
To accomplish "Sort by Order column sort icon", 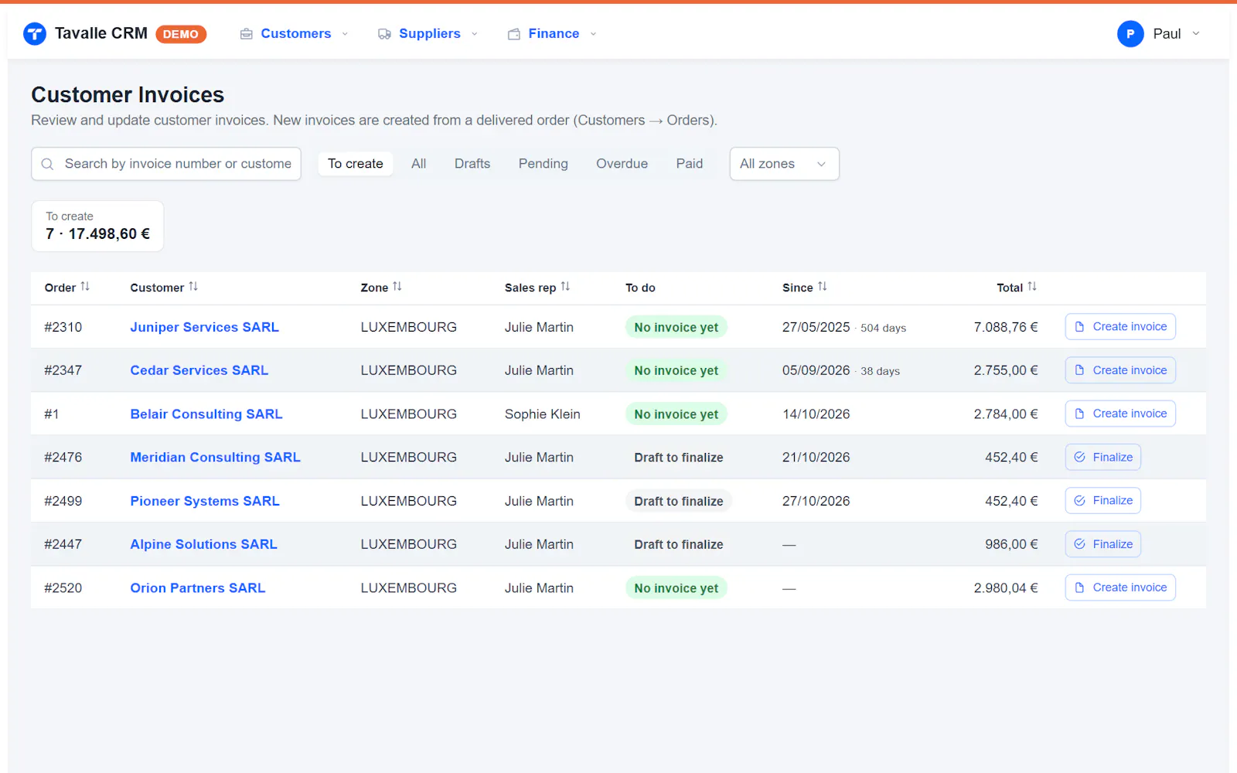I will pos(85,287).
